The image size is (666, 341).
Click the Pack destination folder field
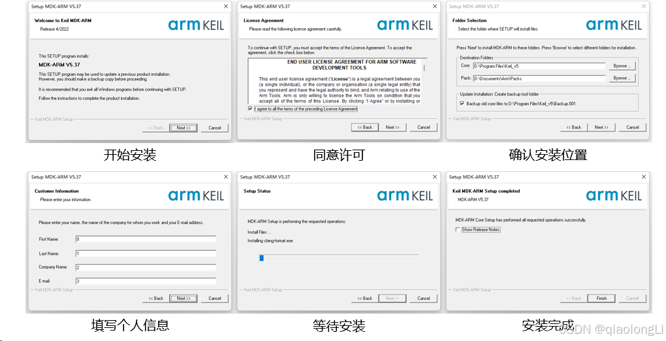539,78
